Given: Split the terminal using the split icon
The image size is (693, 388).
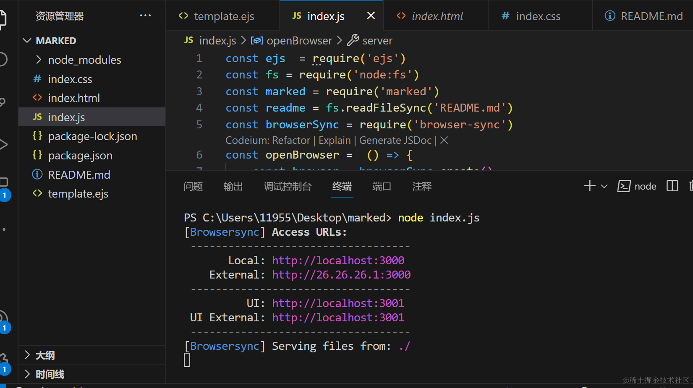Looking at the screenshot, I should 672,186.
